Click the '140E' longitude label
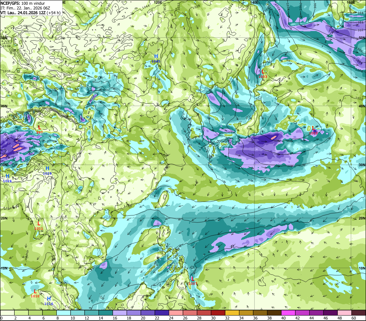366x321 pixels. pos(254,2)
